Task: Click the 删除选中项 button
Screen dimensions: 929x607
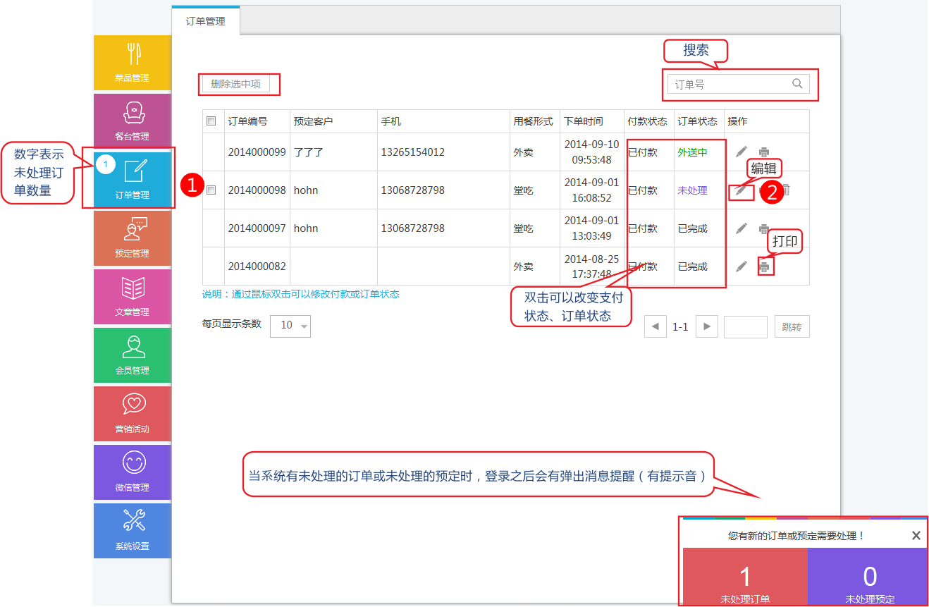Action: click(x=236, y=84)
